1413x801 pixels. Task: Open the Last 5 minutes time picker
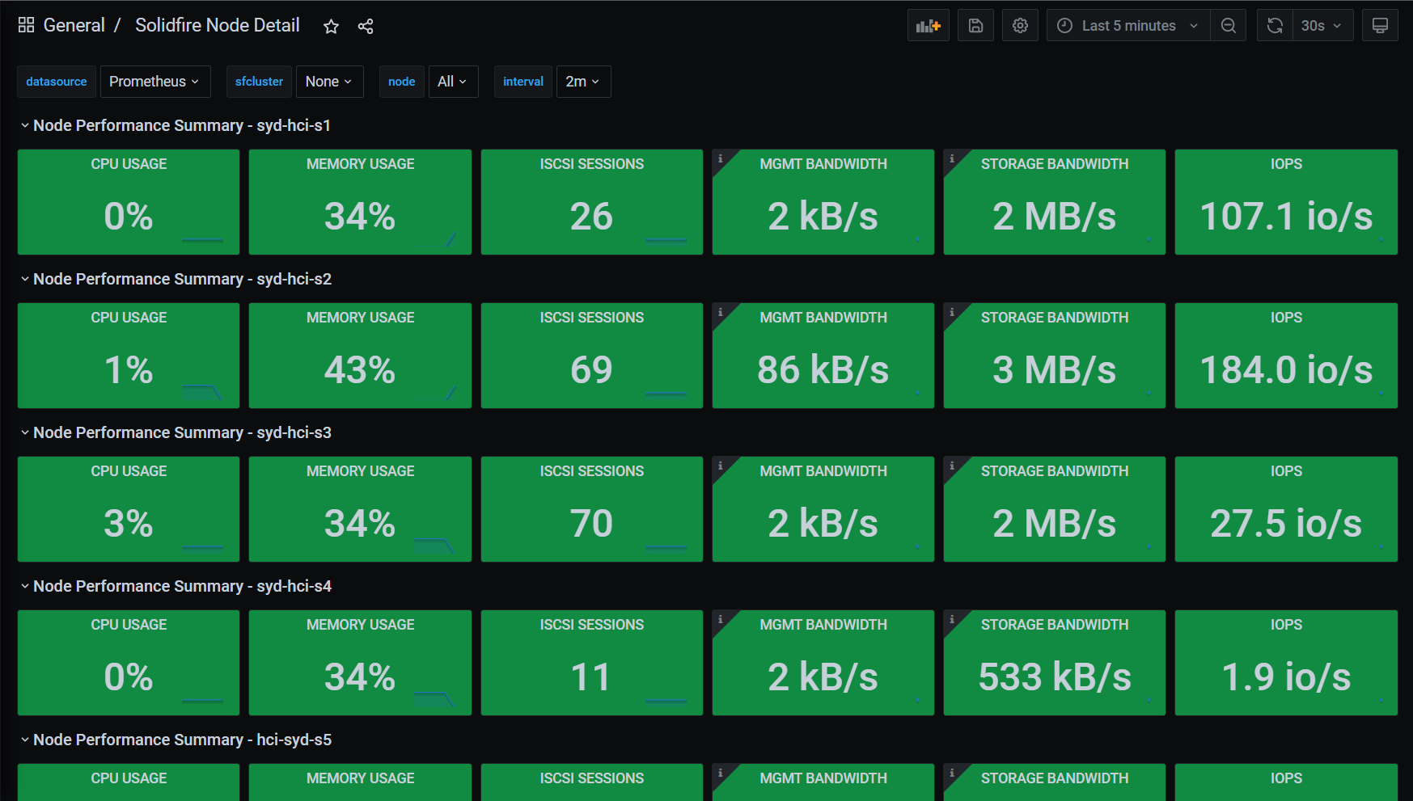(1128, 26)
